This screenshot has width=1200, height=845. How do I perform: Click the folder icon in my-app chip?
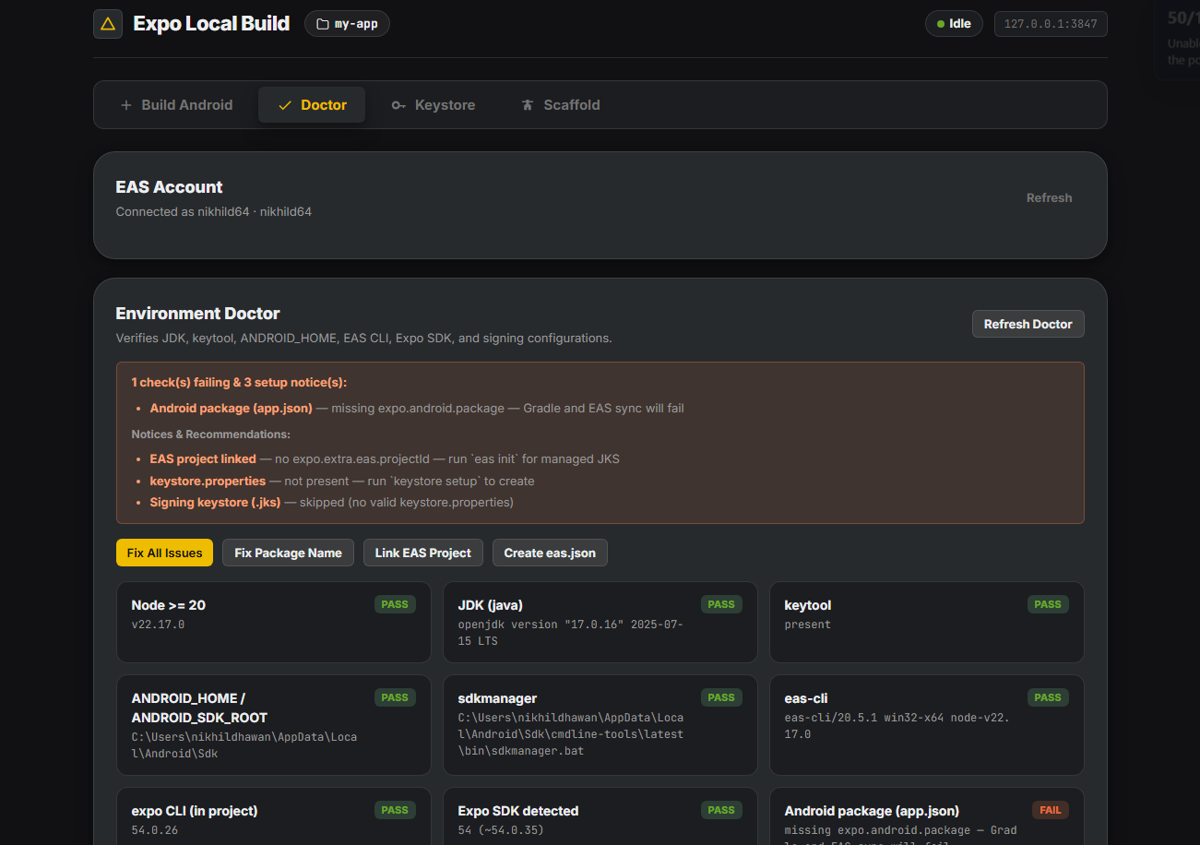pos(323,24)
